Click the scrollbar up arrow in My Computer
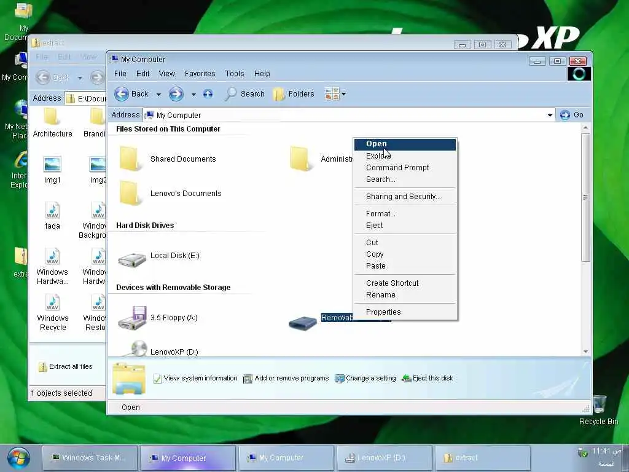This screenshot has width=629, height=472. click(x=585, y=128)
